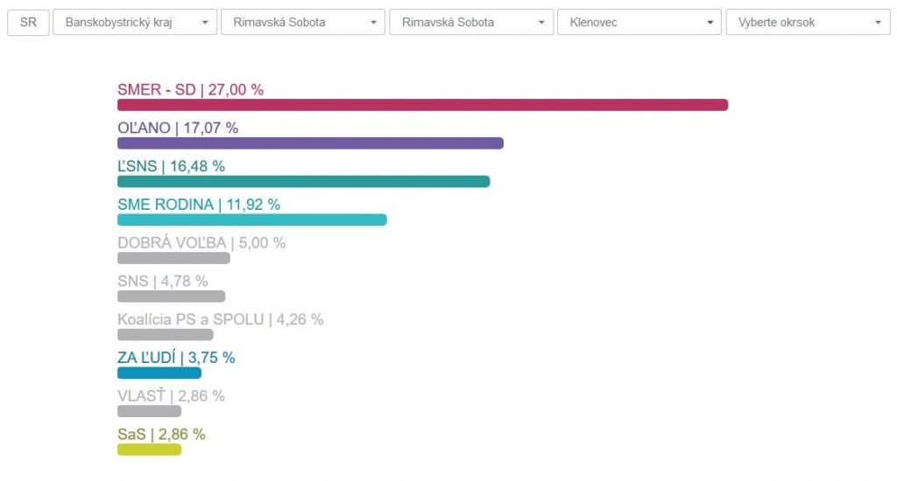Click the DOBRÁ VOĽBA 5,00 % label
Viewport: 897px width, 481px height.
coord(201,243)
